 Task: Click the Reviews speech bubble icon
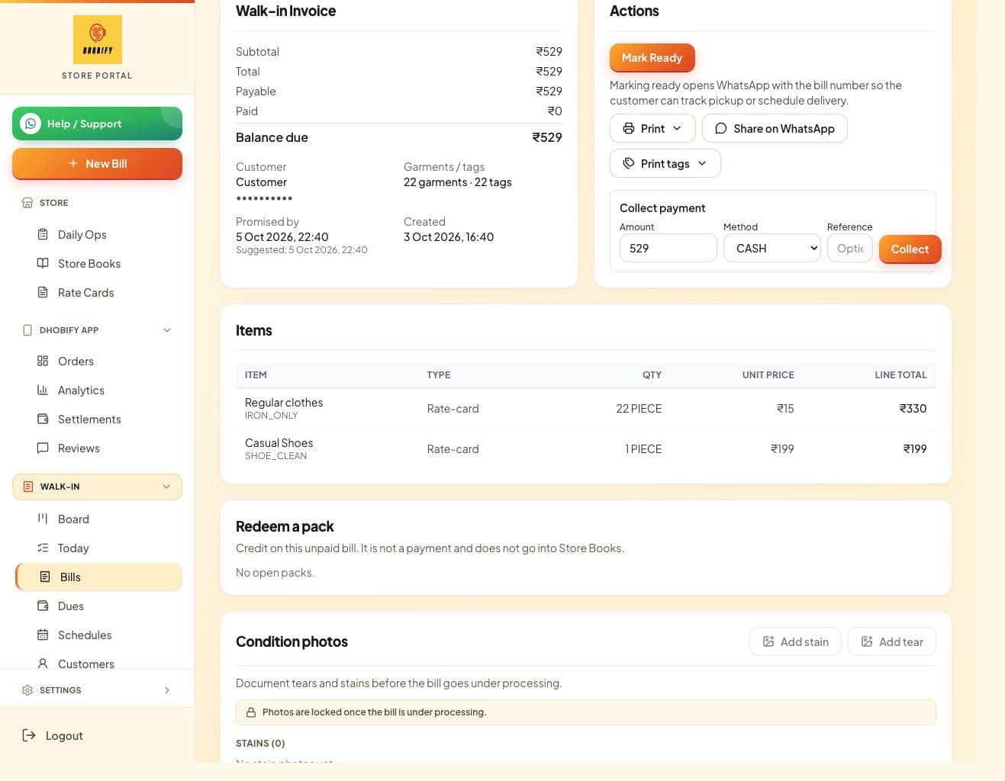point(43,448)
